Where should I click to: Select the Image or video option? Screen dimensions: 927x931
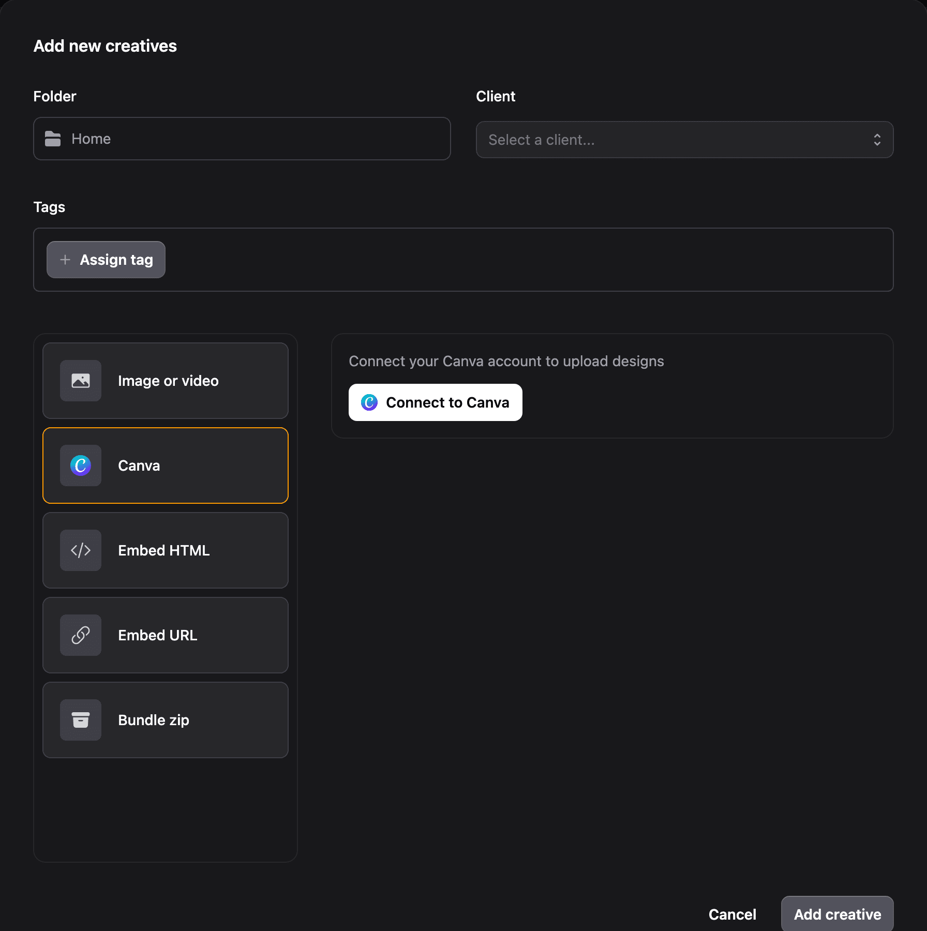tap(166, 381)
